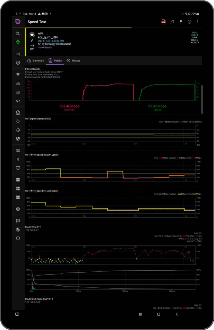Click the more details link
Viewport: 214px width, 330px height.
click(45, 48)
